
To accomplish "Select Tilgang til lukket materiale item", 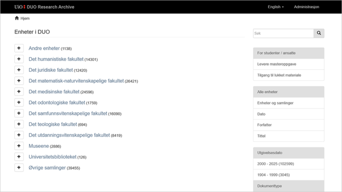I will (x=289, y=75).
